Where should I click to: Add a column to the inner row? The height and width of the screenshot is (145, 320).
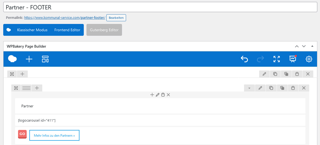pyautogui.click(x=37, y=88)
